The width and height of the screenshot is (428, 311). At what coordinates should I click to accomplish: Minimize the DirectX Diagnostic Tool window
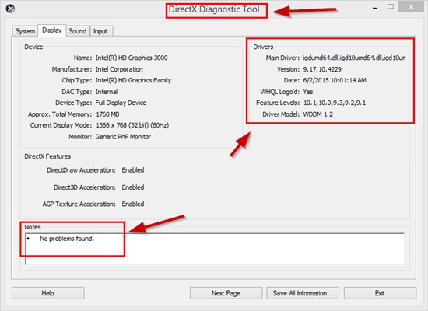point(375,8)
